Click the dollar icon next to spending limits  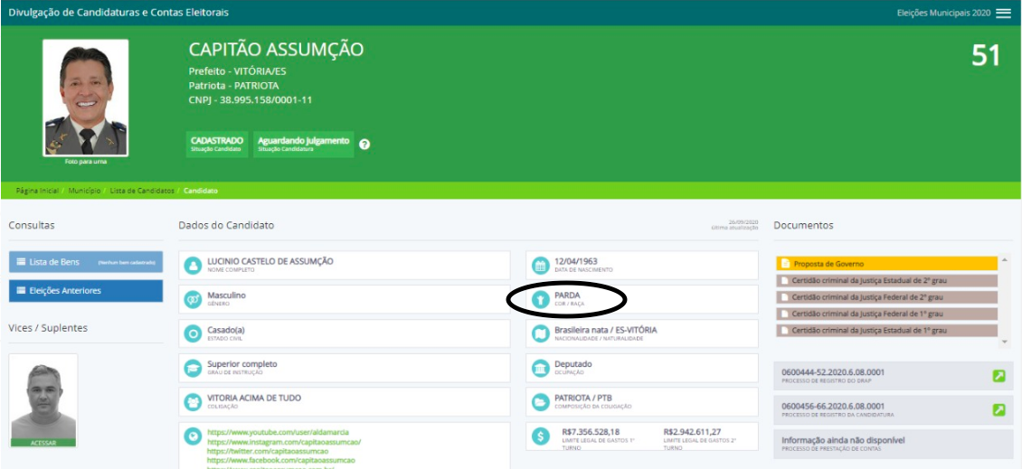[540, 436]
